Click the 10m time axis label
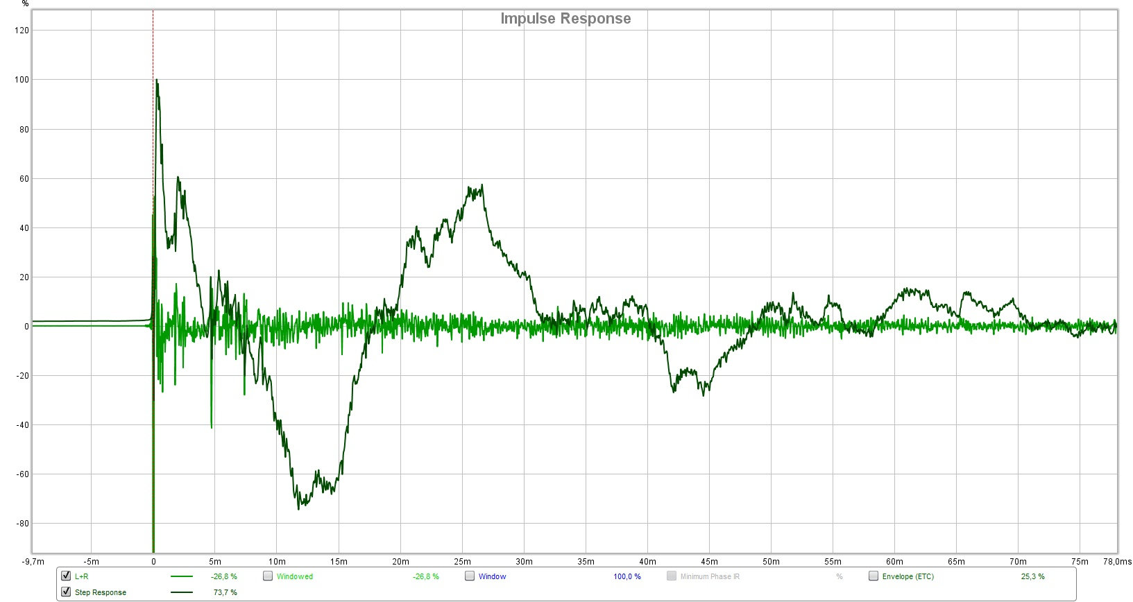This screenshot has width=1133, height=602. coord(277,562)
